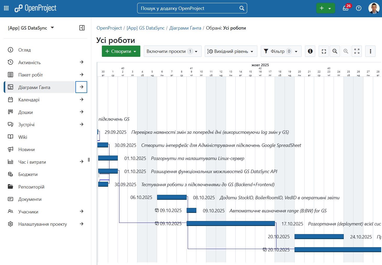Open the three-dot more actions menu
The image size is (382, 265).
(370, 51)
